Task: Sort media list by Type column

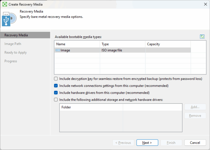Action: [122, 44]
